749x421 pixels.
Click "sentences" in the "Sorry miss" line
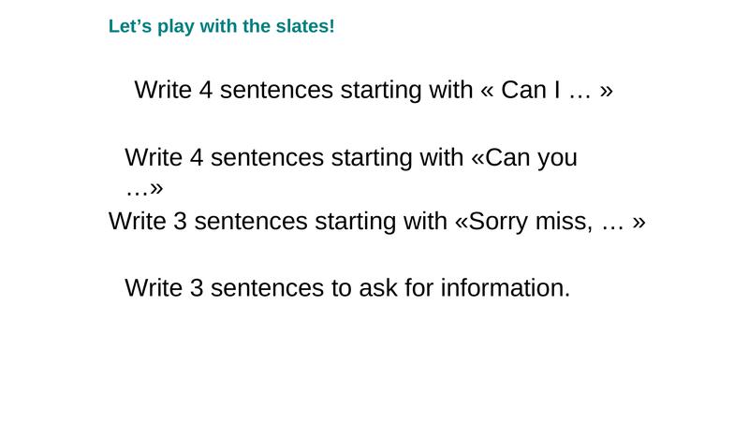[251, 223]
